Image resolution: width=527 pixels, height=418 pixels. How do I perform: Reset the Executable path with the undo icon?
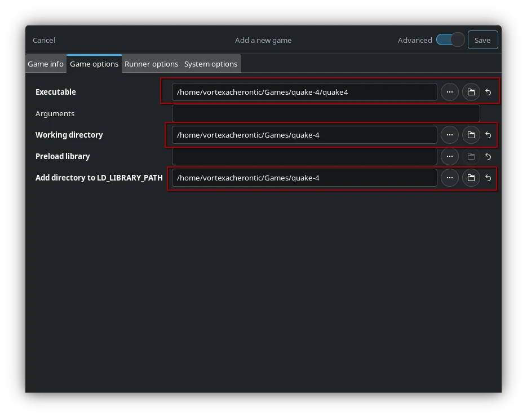488,91
